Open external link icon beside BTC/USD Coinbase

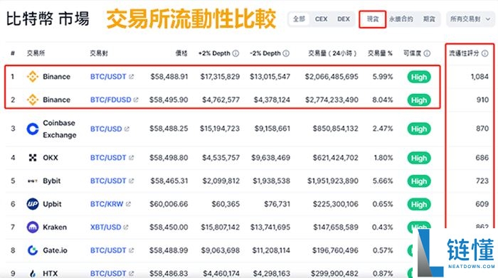click(x=127, y=129)
